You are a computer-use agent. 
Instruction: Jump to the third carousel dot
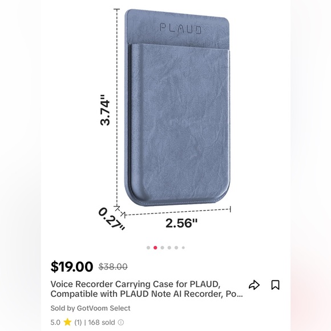pyautogui.click(x=162, y=248)
